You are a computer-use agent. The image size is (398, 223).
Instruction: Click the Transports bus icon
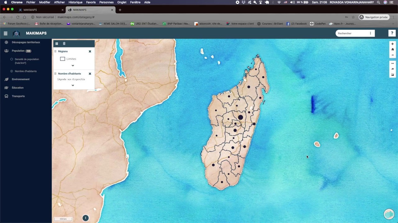pos(6,96)
